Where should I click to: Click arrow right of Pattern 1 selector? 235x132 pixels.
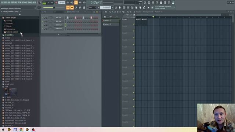click(112, 7)
